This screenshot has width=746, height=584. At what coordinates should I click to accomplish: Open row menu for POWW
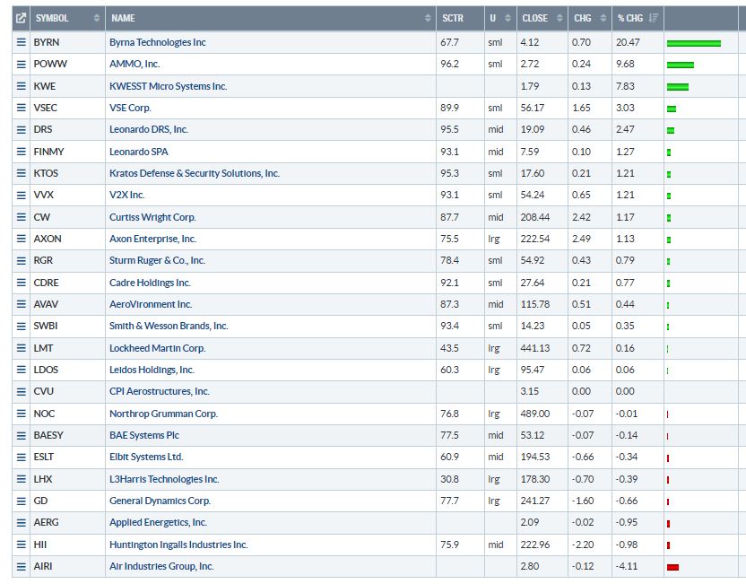pyautogui.click(x=21, y=65)
